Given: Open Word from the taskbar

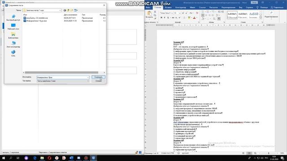Looking at the screenshot, I should (71, 158).
